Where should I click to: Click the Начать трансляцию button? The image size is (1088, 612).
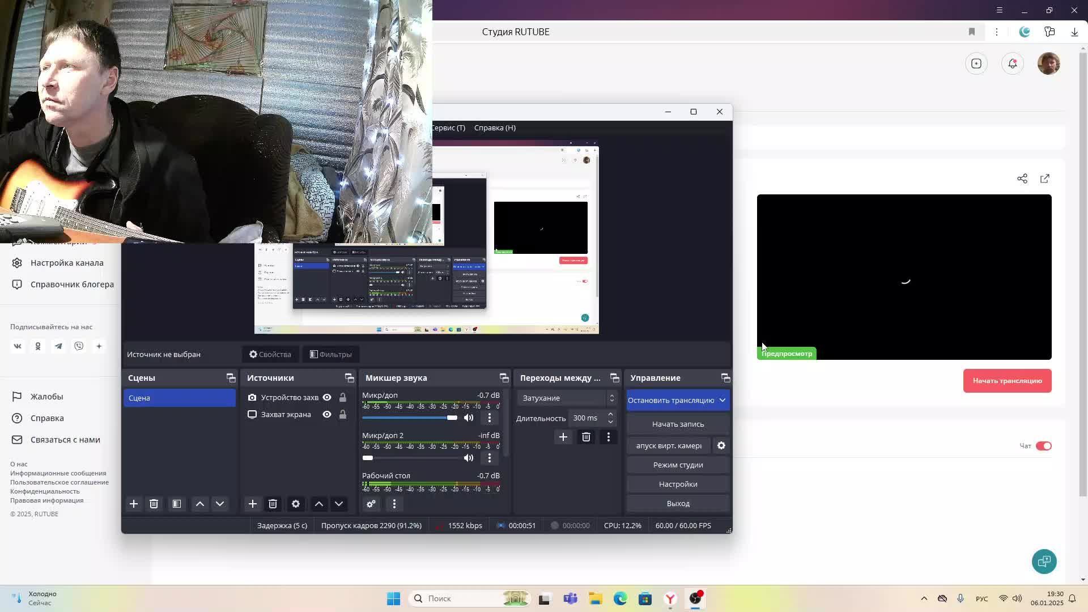click(1007, 381)
